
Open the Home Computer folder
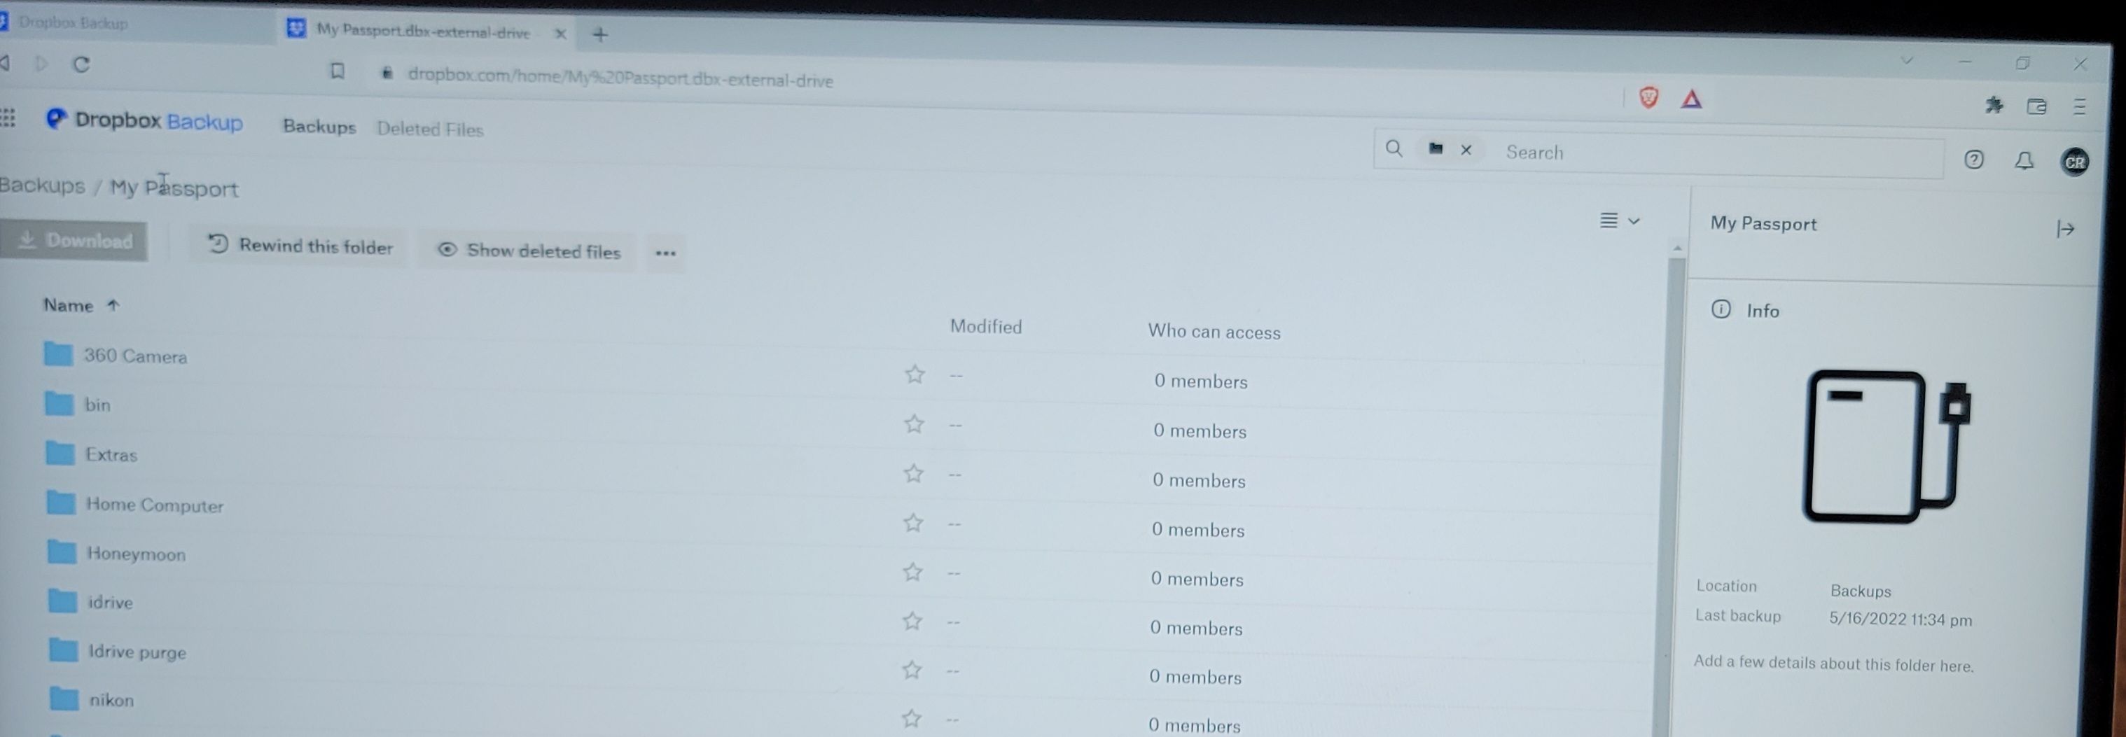click(x=154, y=505)
